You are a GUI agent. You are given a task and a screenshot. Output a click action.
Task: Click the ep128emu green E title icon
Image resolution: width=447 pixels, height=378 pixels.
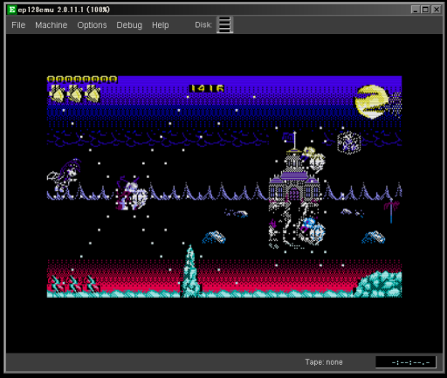point(11,10)
